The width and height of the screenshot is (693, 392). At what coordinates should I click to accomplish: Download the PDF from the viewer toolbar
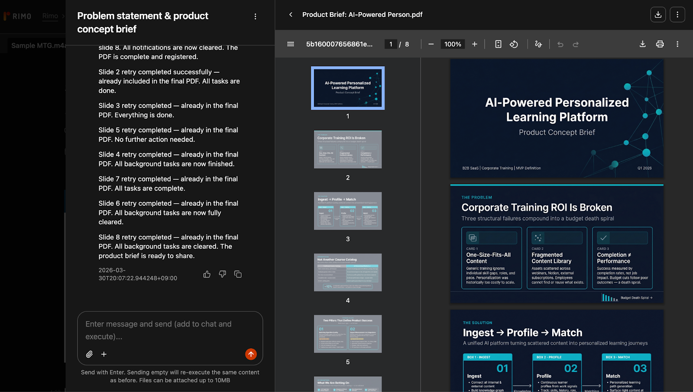[x=643, y=44]
